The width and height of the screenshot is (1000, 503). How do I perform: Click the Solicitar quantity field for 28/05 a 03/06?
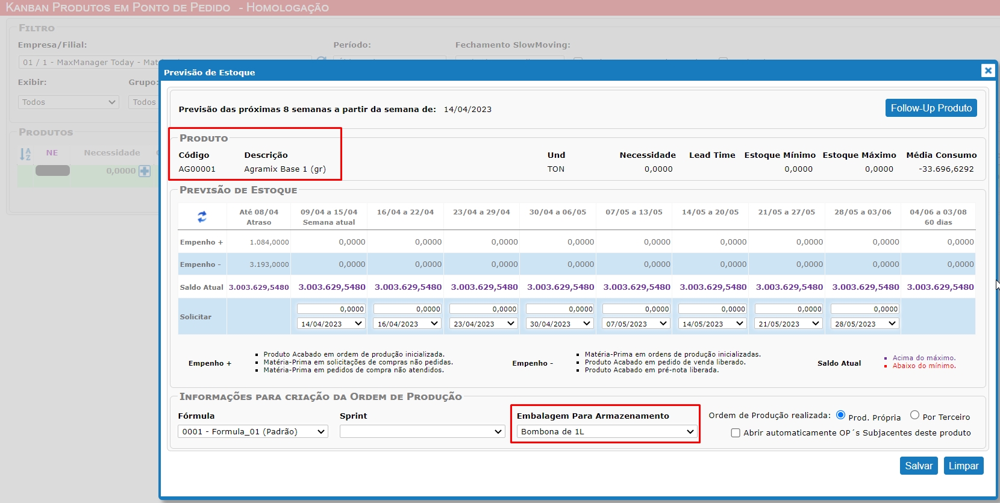tap(865, 308)
